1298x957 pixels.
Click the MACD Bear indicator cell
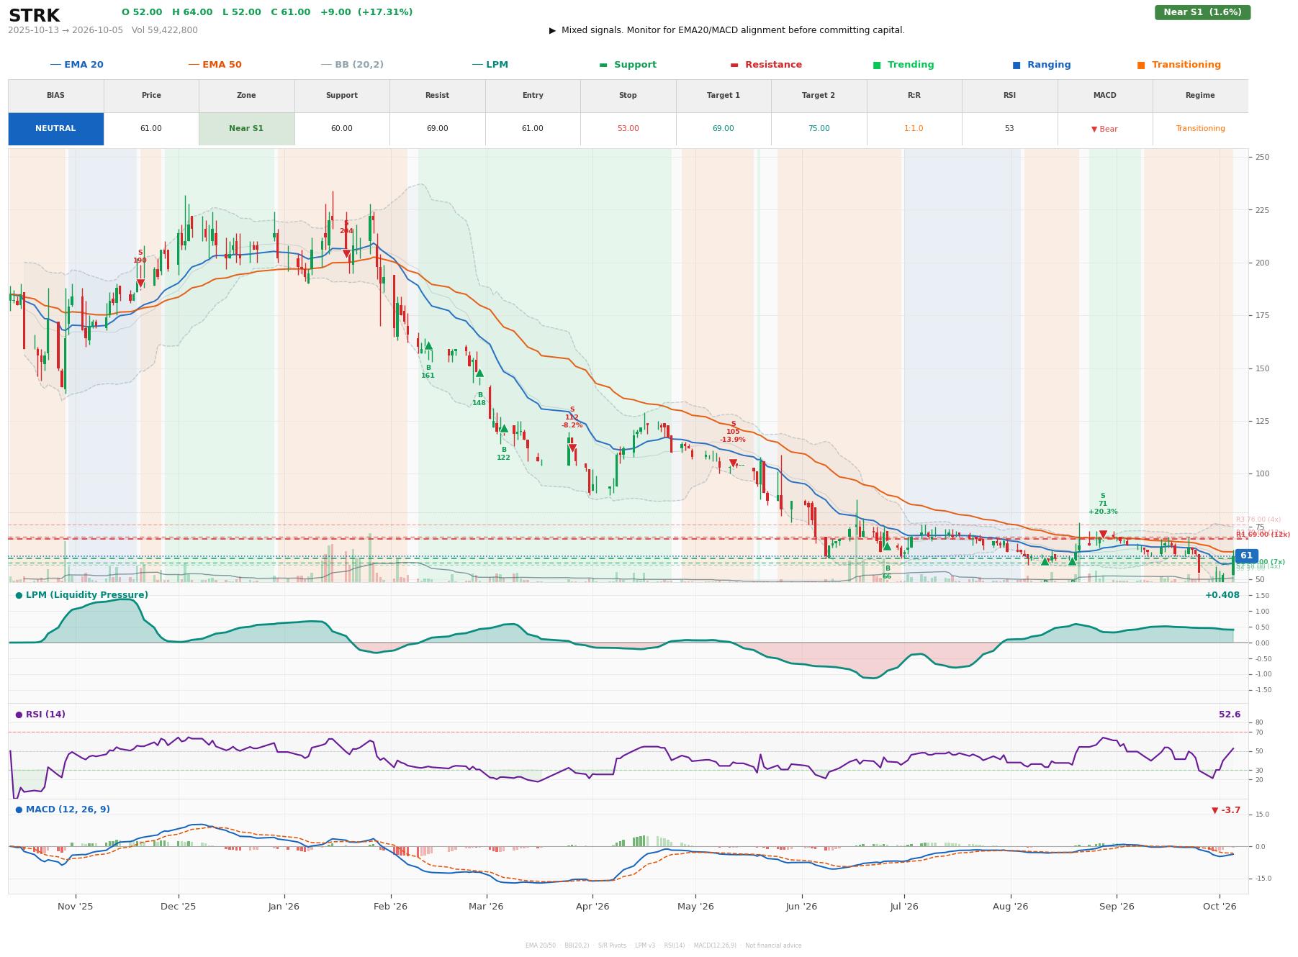[1104, 129]
